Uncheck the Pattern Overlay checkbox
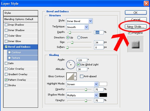Viewport: 150px width, 111px height. [6, 80]
